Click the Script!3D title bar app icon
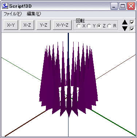 pos(5,6)
